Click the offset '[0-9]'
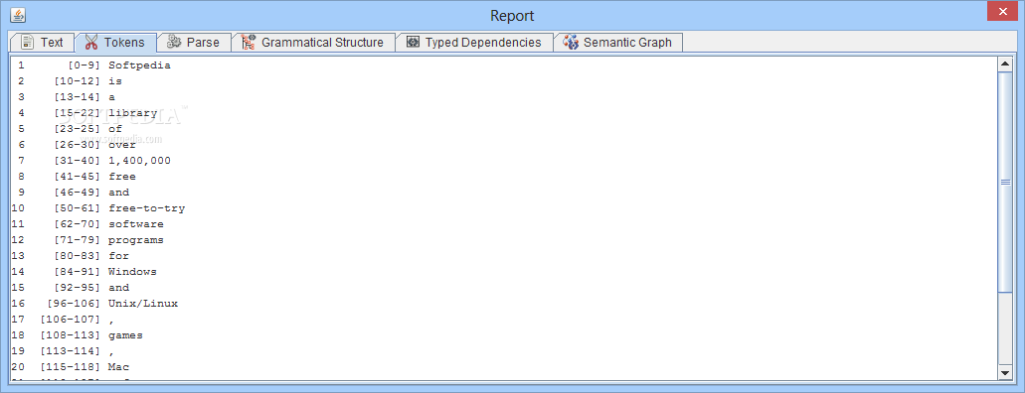1025x393 pixels. click(x=85, y=65)
